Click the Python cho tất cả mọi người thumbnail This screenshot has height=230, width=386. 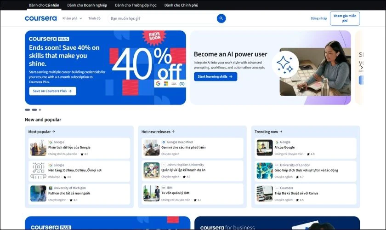(x=38, y=194)
